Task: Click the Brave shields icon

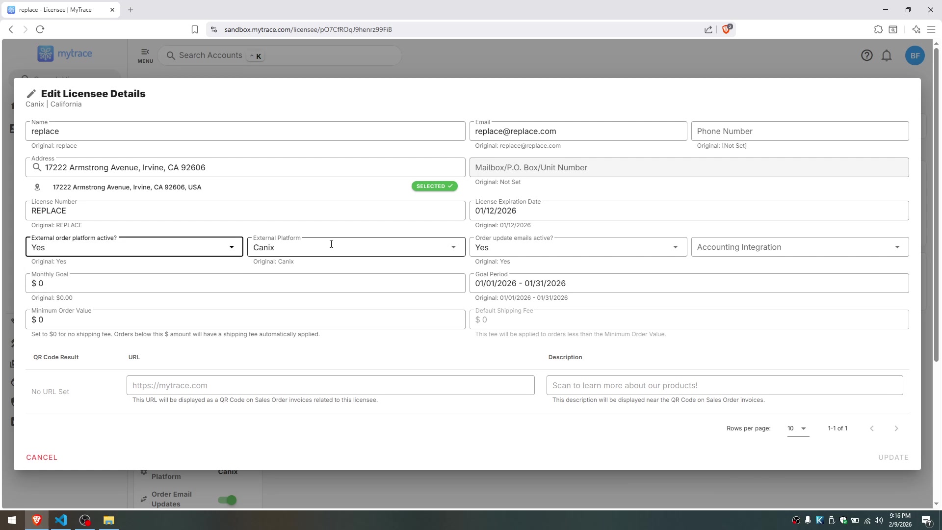Action: [x=727, y=29]
